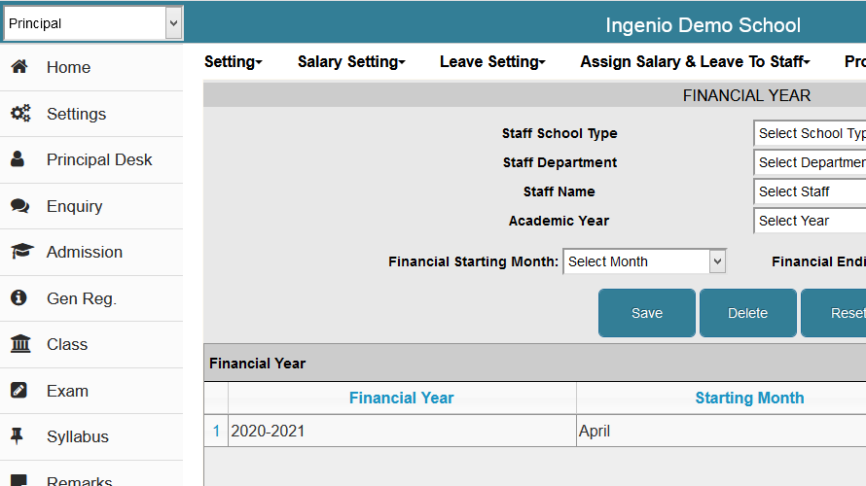
Task: Click the Exam pencil icon
Action: point(18,391)
